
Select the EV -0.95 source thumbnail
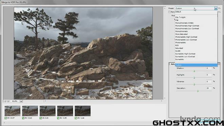[x=65, y=111]
